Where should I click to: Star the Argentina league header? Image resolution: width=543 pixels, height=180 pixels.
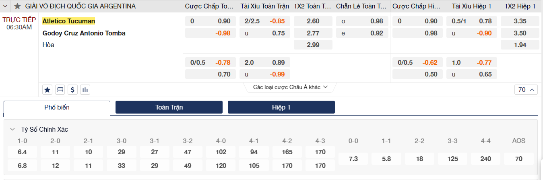coord(17,6)
